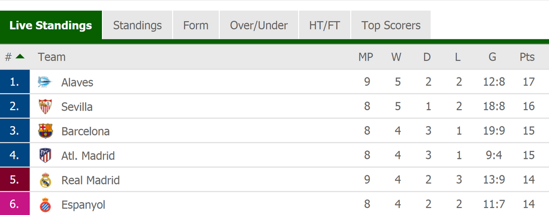The height and width of the screenshot is (215, 549).
Task: Open the Real Madrid team link
Action: [x=90, y=180]
